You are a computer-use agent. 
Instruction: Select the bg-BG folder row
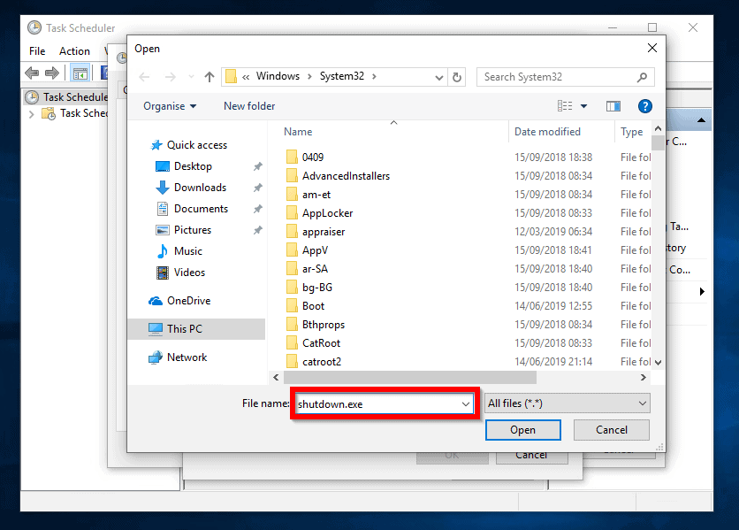(467, 288)
